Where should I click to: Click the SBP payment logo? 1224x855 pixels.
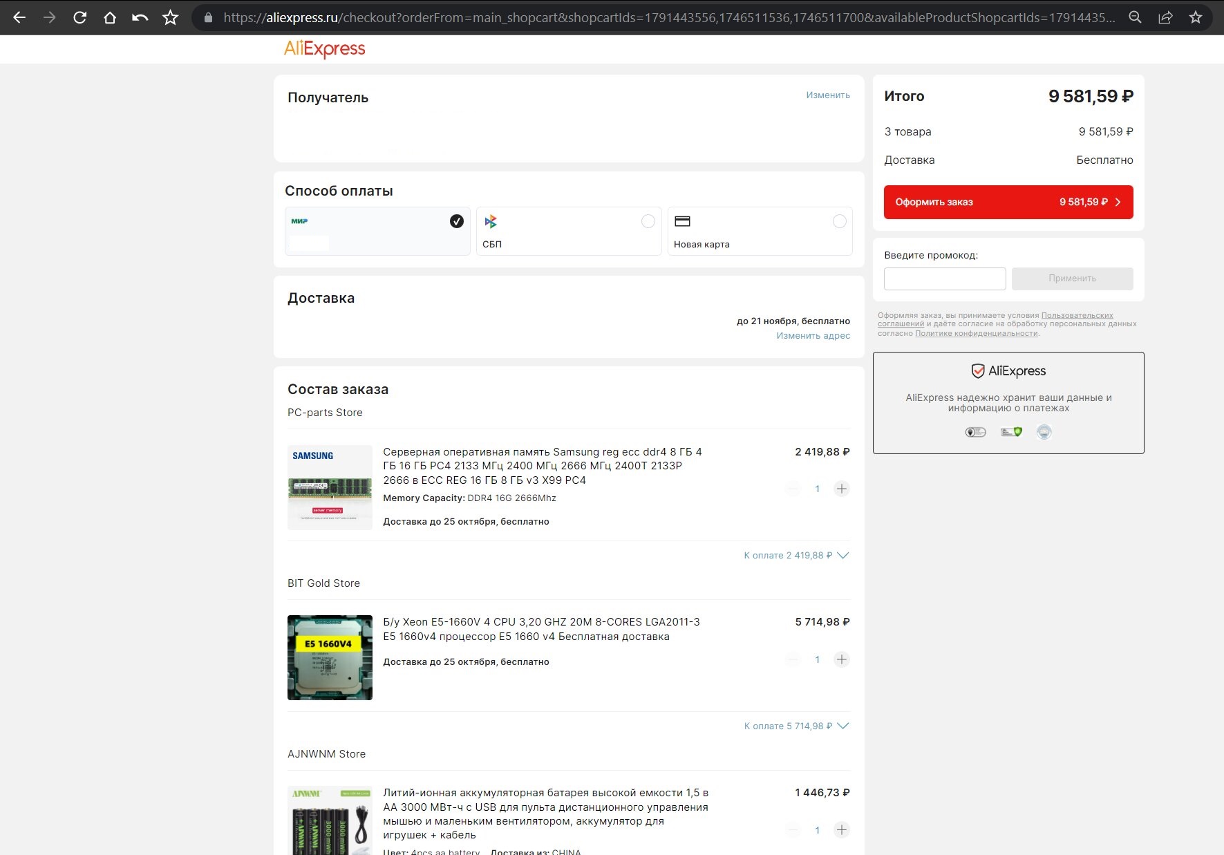[x=491, y=221]
